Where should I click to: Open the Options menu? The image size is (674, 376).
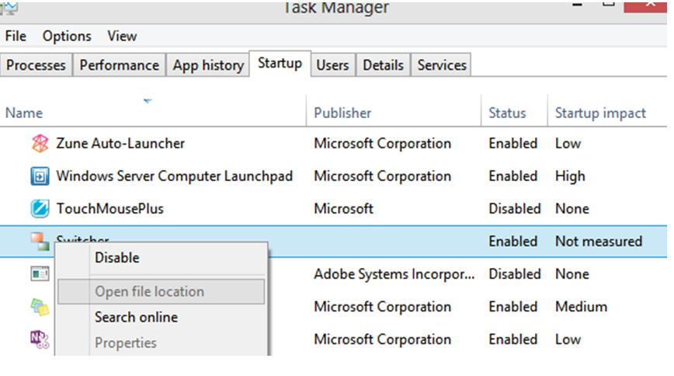tap(67, 37)
